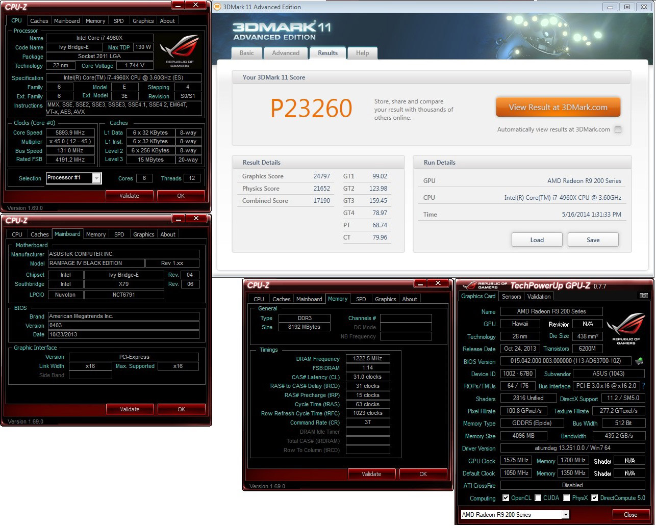Click the Bus Interface question mark in GPU-Z
Viewport: 656px width, 528px height.
[644, 386]
